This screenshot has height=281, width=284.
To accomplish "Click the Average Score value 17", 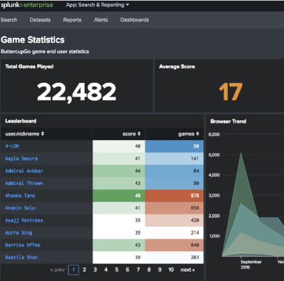I will tap(230, 91).
